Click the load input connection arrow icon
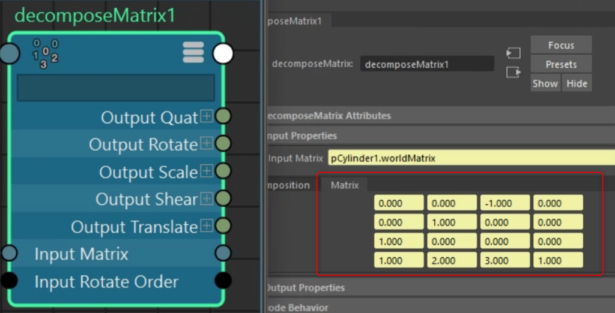 pos(513,53)
